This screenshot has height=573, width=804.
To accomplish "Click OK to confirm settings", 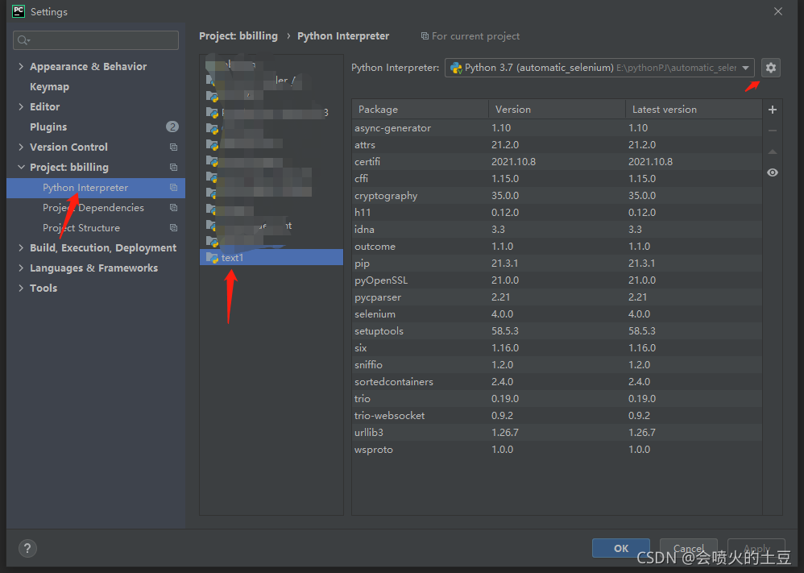I will (621, 548).
